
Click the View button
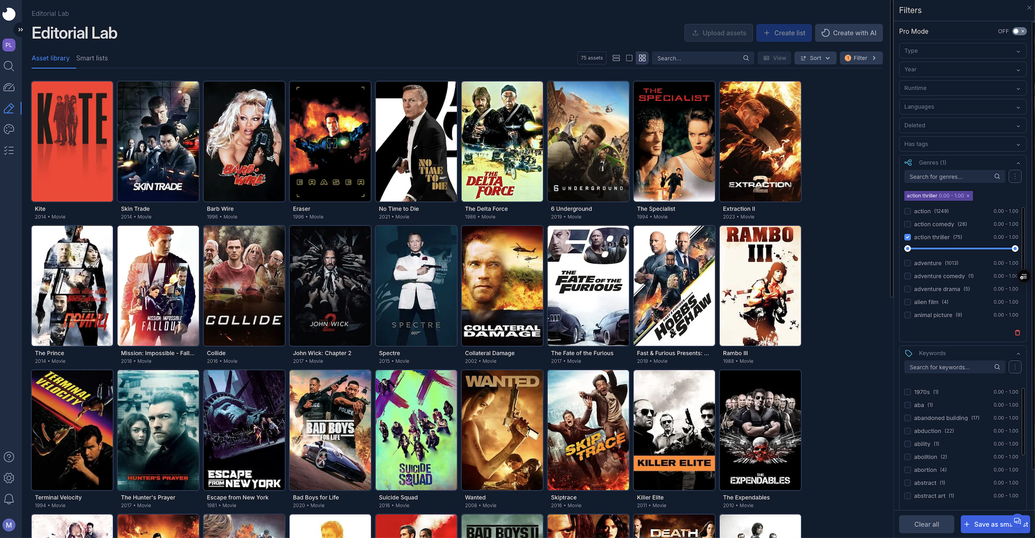[774, 58]
